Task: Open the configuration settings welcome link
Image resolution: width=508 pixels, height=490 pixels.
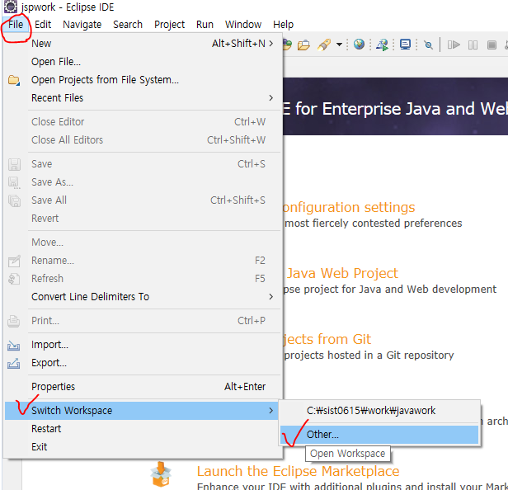Action: 349,207
